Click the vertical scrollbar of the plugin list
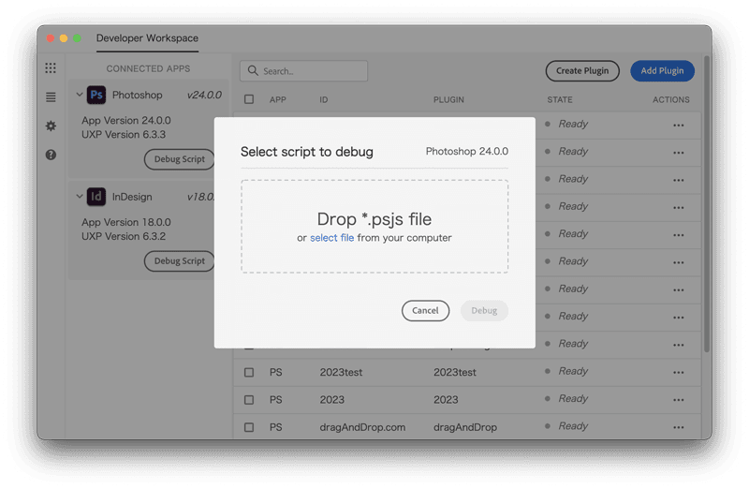Viewport: 749px width, 489px height. 707,234
